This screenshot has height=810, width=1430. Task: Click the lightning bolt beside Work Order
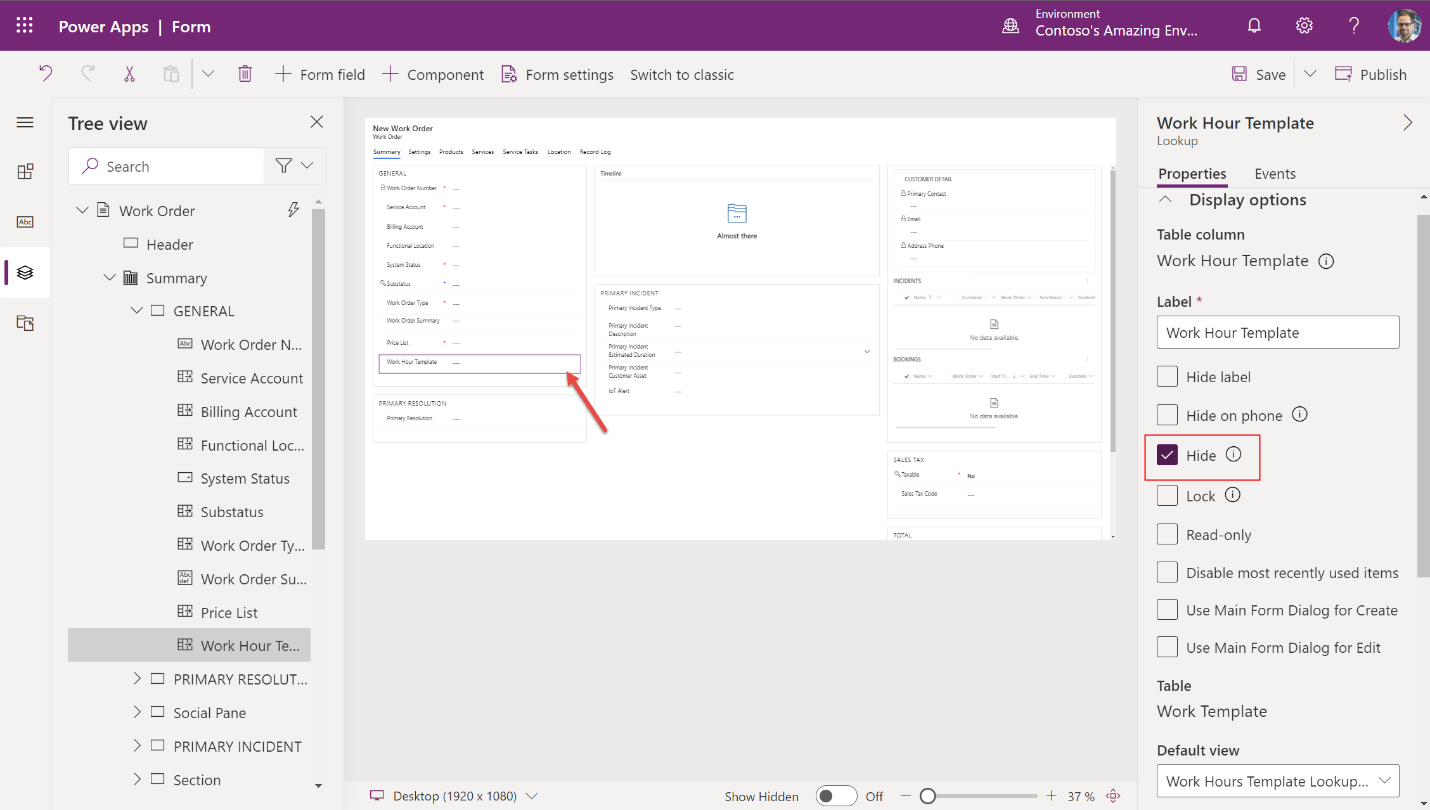[293, 210]
